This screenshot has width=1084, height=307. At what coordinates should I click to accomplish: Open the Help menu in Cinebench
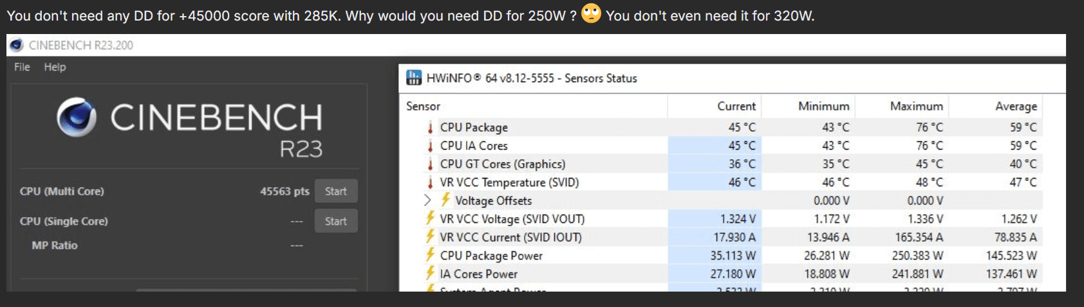[x=55, y=67]
